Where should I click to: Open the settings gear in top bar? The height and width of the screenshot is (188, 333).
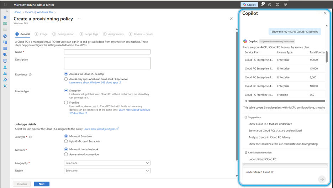coord(270,5)
